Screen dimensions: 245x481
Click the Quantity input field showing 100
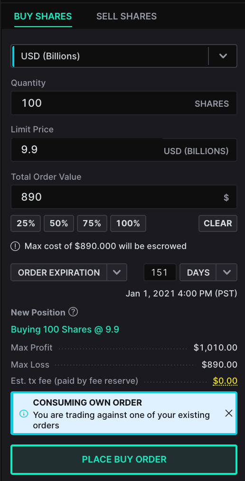pos(124,103)
